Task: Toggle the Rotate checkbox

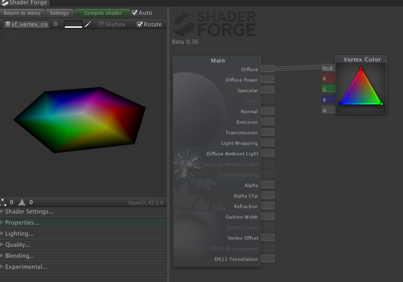Action: coord(140,25)
